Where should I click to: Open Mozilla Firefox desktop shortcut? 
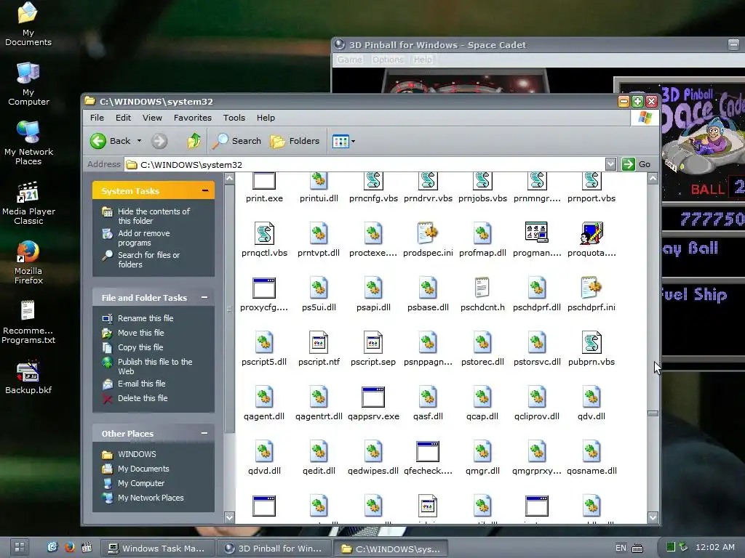click(28, 263)
